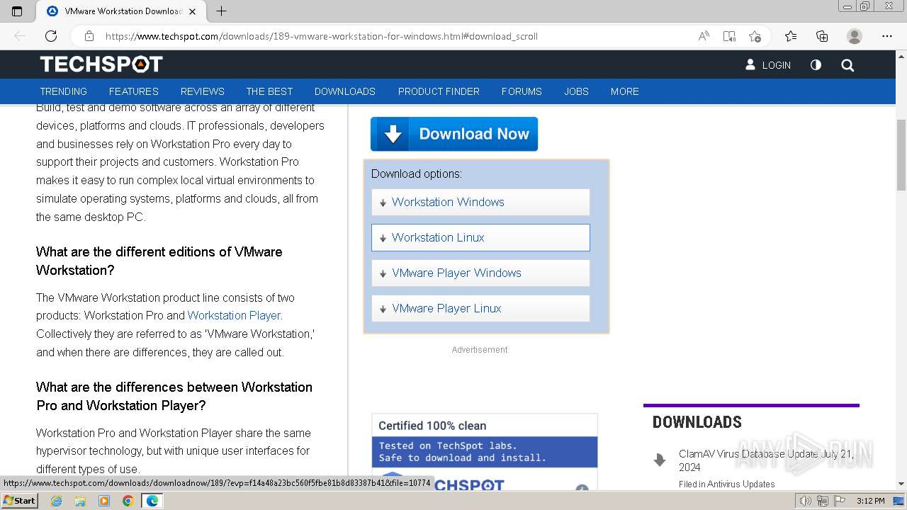Launch Chrome from taskbar

[128, 501]
